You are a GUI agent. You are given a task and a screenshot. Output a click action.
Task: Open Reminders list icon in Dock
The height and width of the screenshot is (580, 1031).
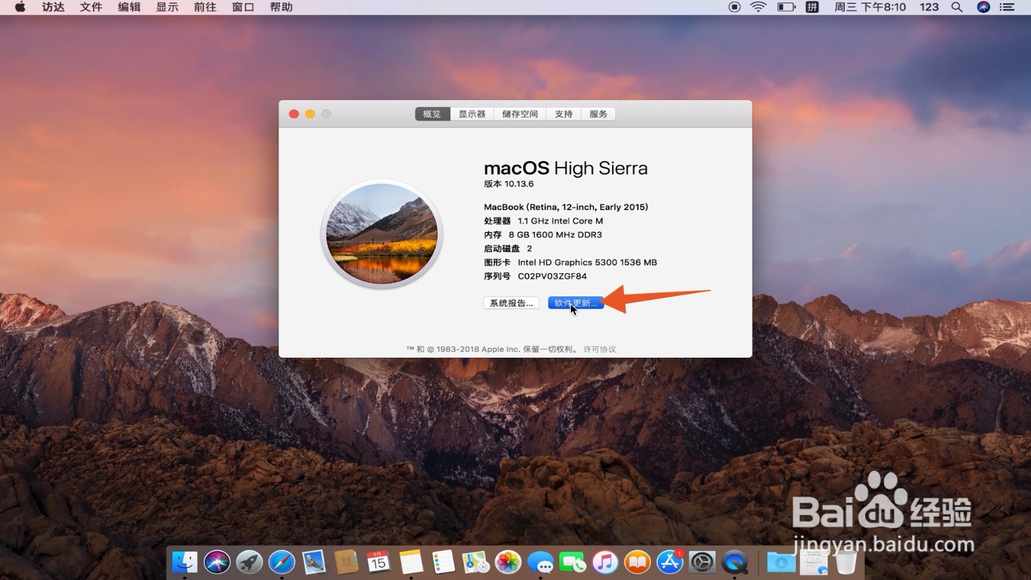coord(443,562)
